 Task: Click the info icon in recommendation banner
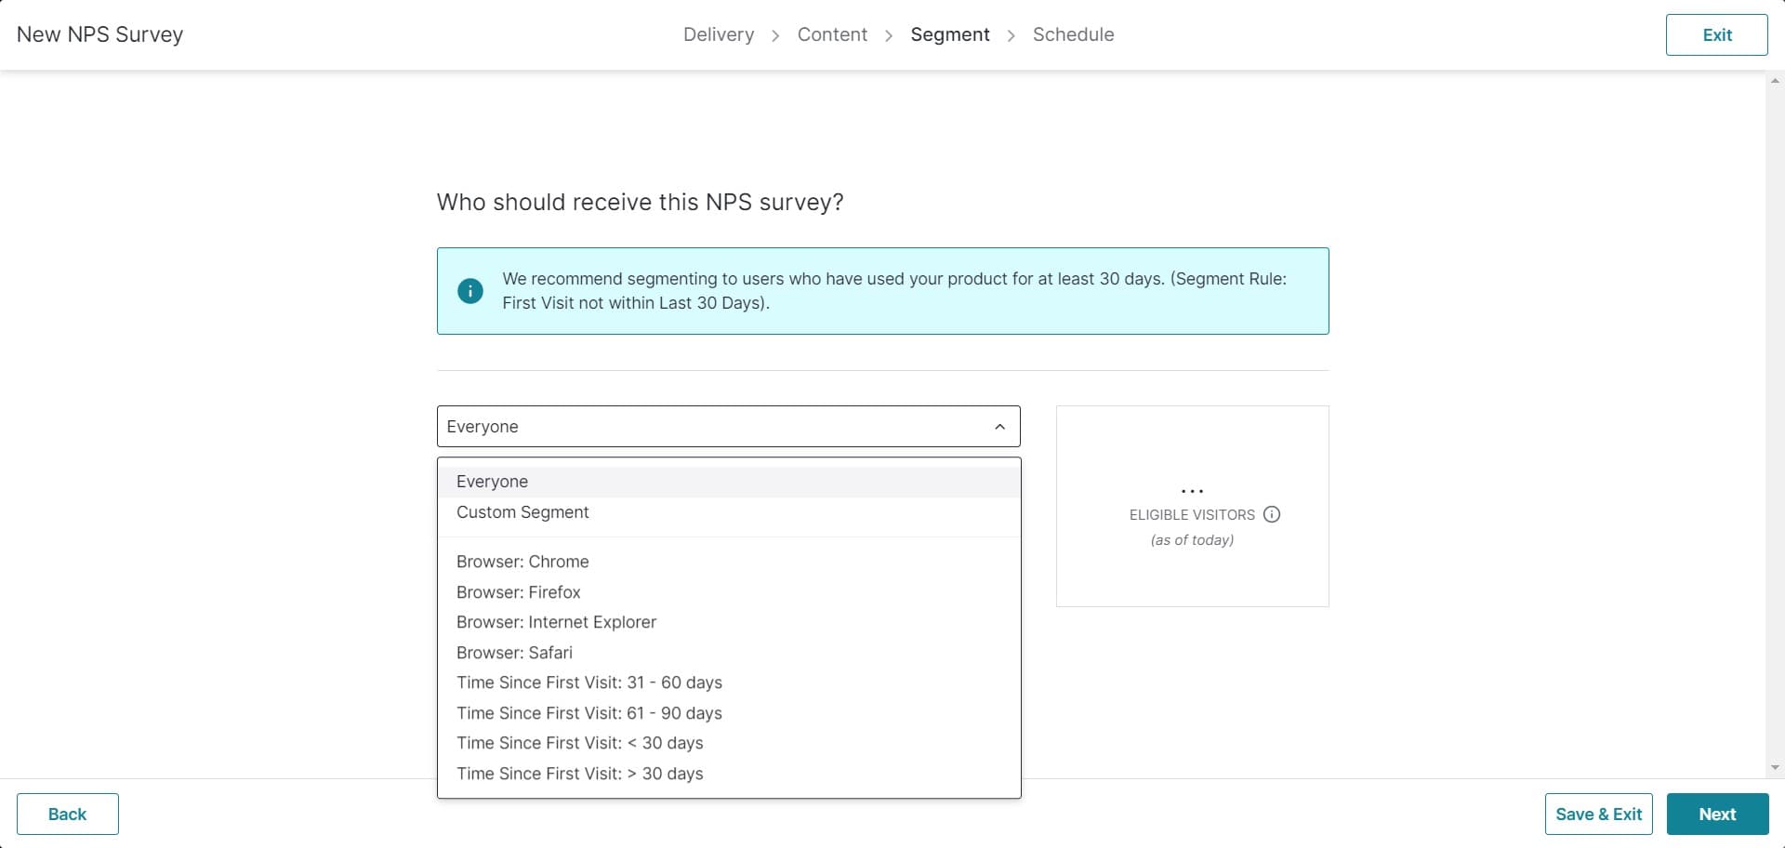(470, 291)
